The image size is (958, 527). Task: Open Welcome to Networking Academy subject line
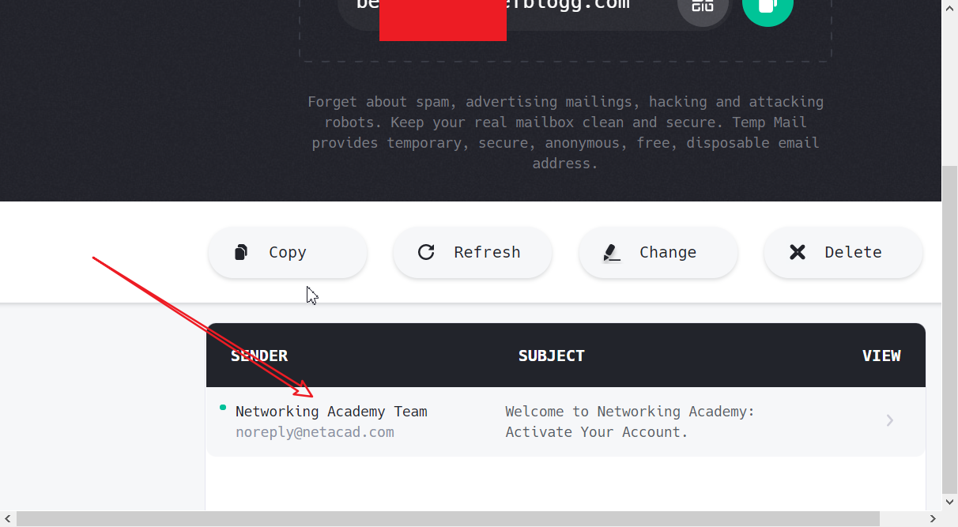pyautogui.click(x=630, y=422)
